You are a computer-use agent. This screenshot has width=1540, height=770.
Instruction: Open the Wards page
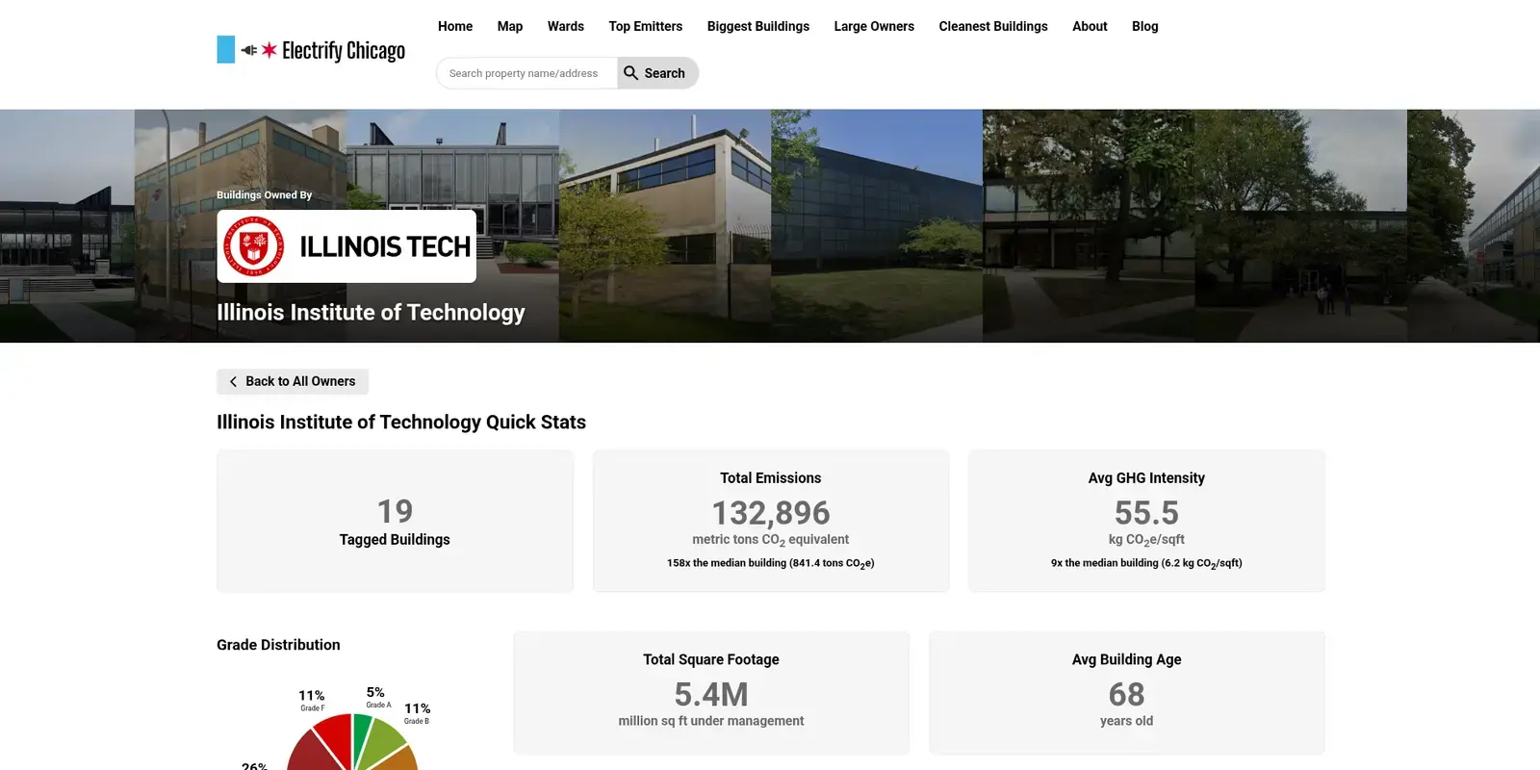(565, 26)
